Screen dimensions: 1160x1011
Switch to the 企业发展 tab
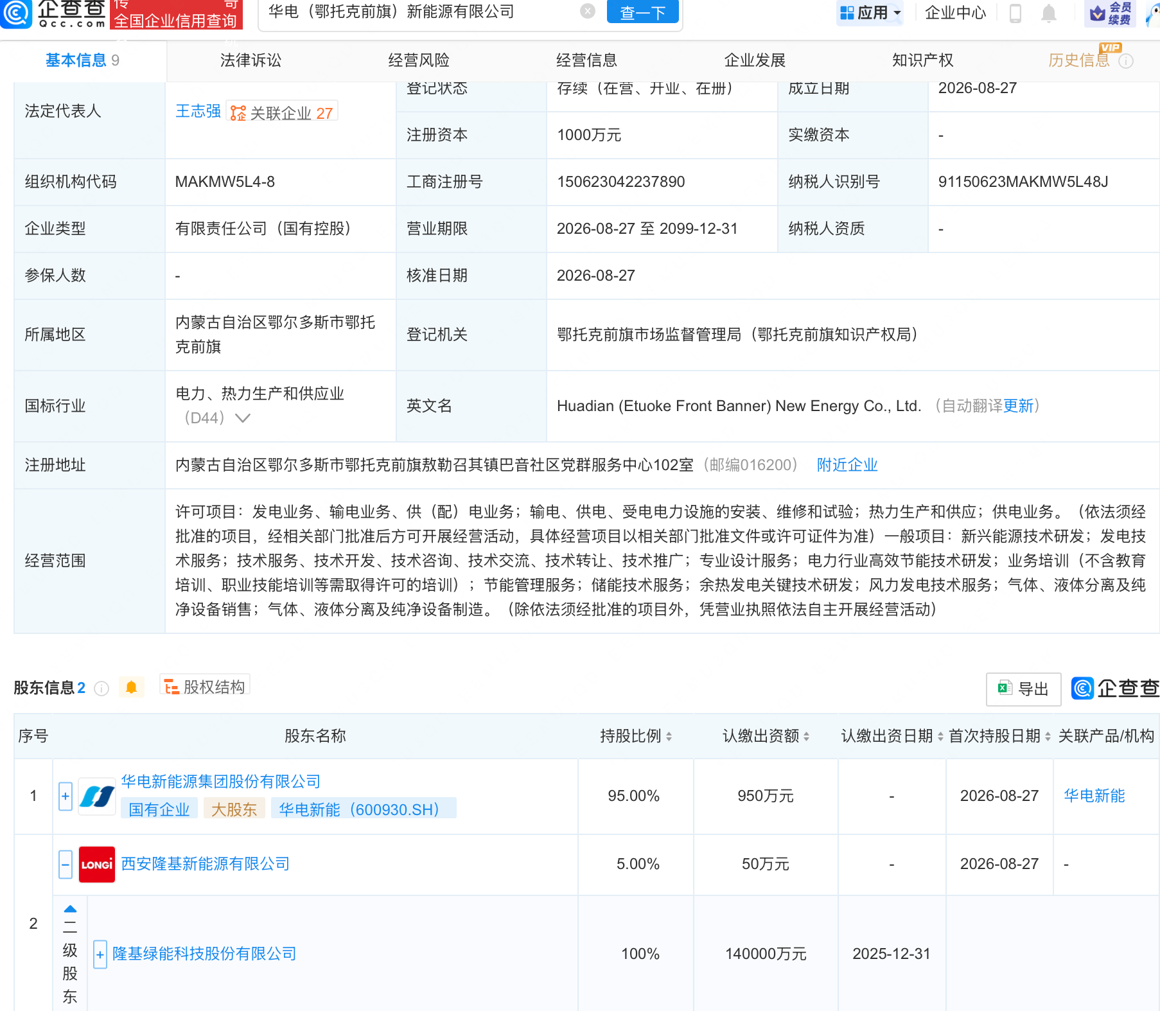(x=755, y=60)
